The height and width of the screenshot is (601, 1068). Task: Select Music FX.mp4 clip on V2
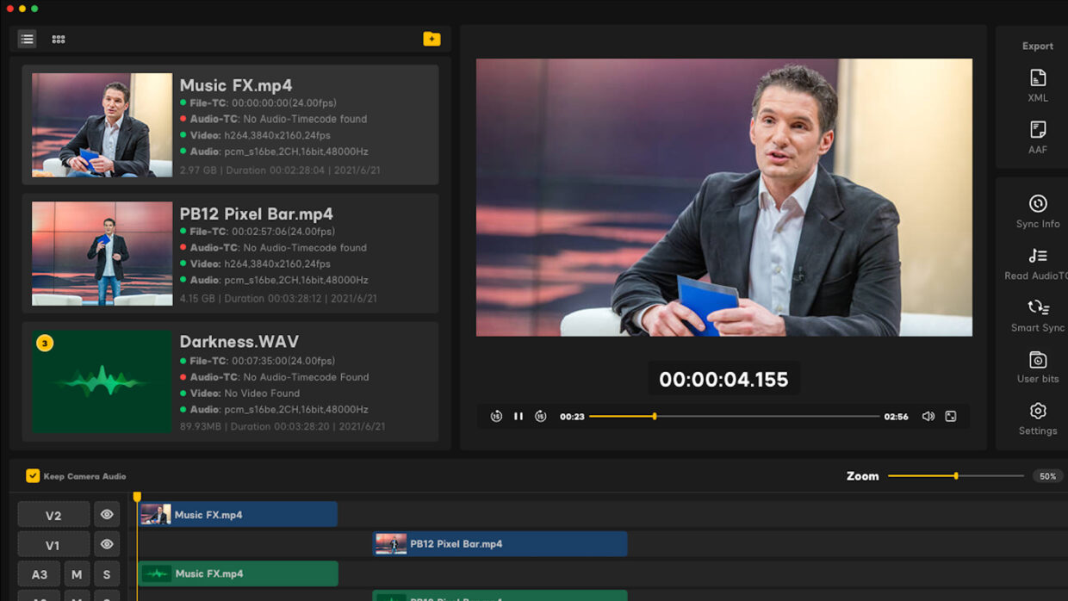[x=238, y=515]
